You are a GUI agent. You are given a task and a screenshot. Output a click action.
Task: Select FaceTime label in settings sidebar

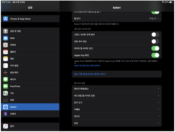15,86
